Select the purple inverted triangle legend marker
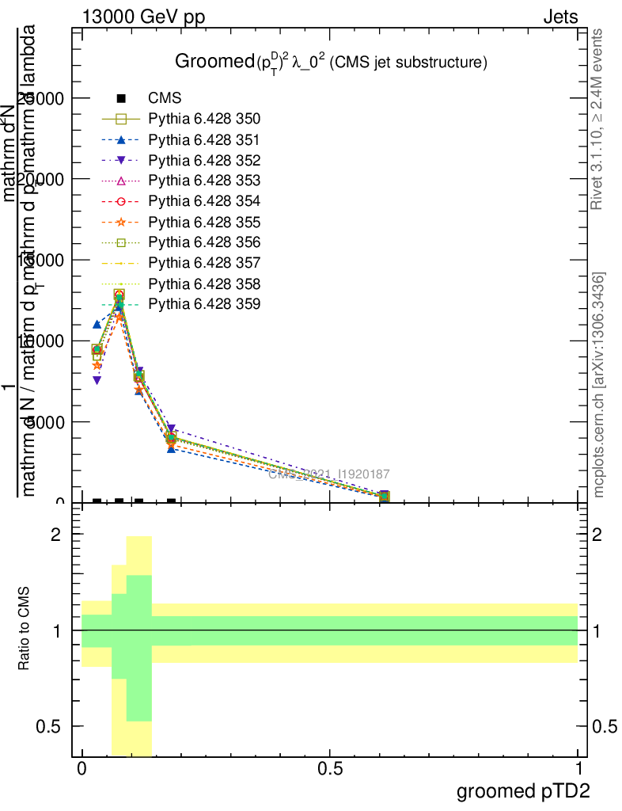The height and width of the screenshot is (811, 622). pos(121,161)
